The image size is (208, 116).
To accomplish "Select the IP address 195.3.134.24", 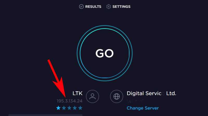I will point(69,101).
